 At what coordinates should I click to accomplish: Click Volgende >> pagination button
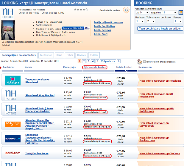tap(108, 61)
